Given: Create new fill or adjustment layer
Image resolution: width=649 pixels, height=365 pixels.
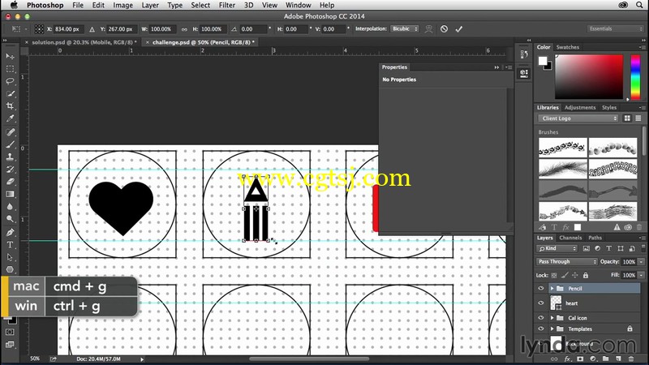Looking at the screenshot, I should [593, 359].
